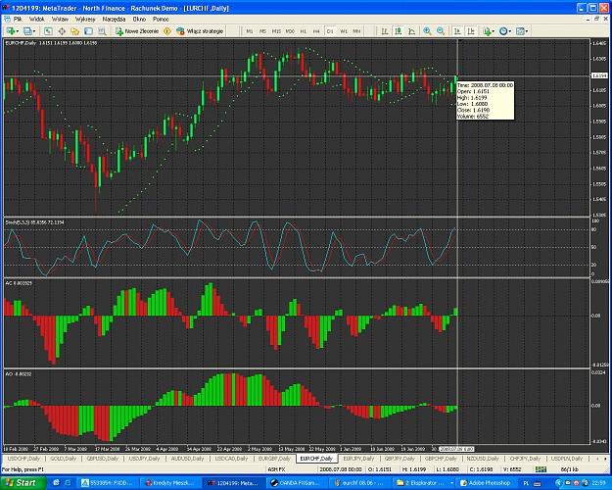Select the W1 timeframe
This screenshot has height=490, width=612.
click(x=344, y=31)
